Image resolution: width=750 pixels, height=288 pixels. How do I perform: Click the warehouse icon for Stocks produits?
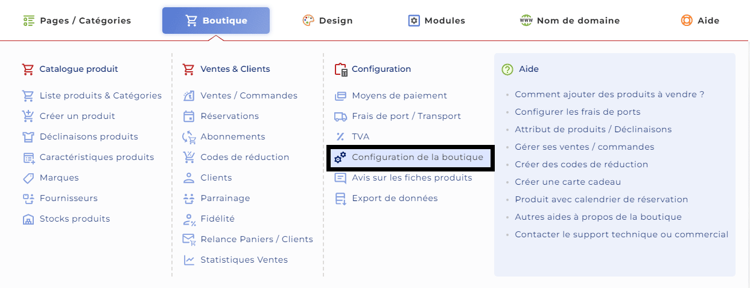pos(28,219)
